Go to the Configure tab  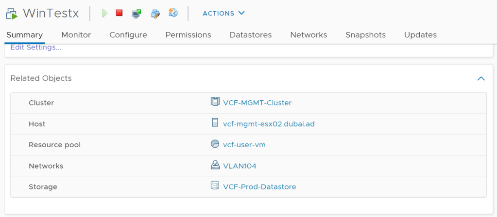click(x=128, y=35)
